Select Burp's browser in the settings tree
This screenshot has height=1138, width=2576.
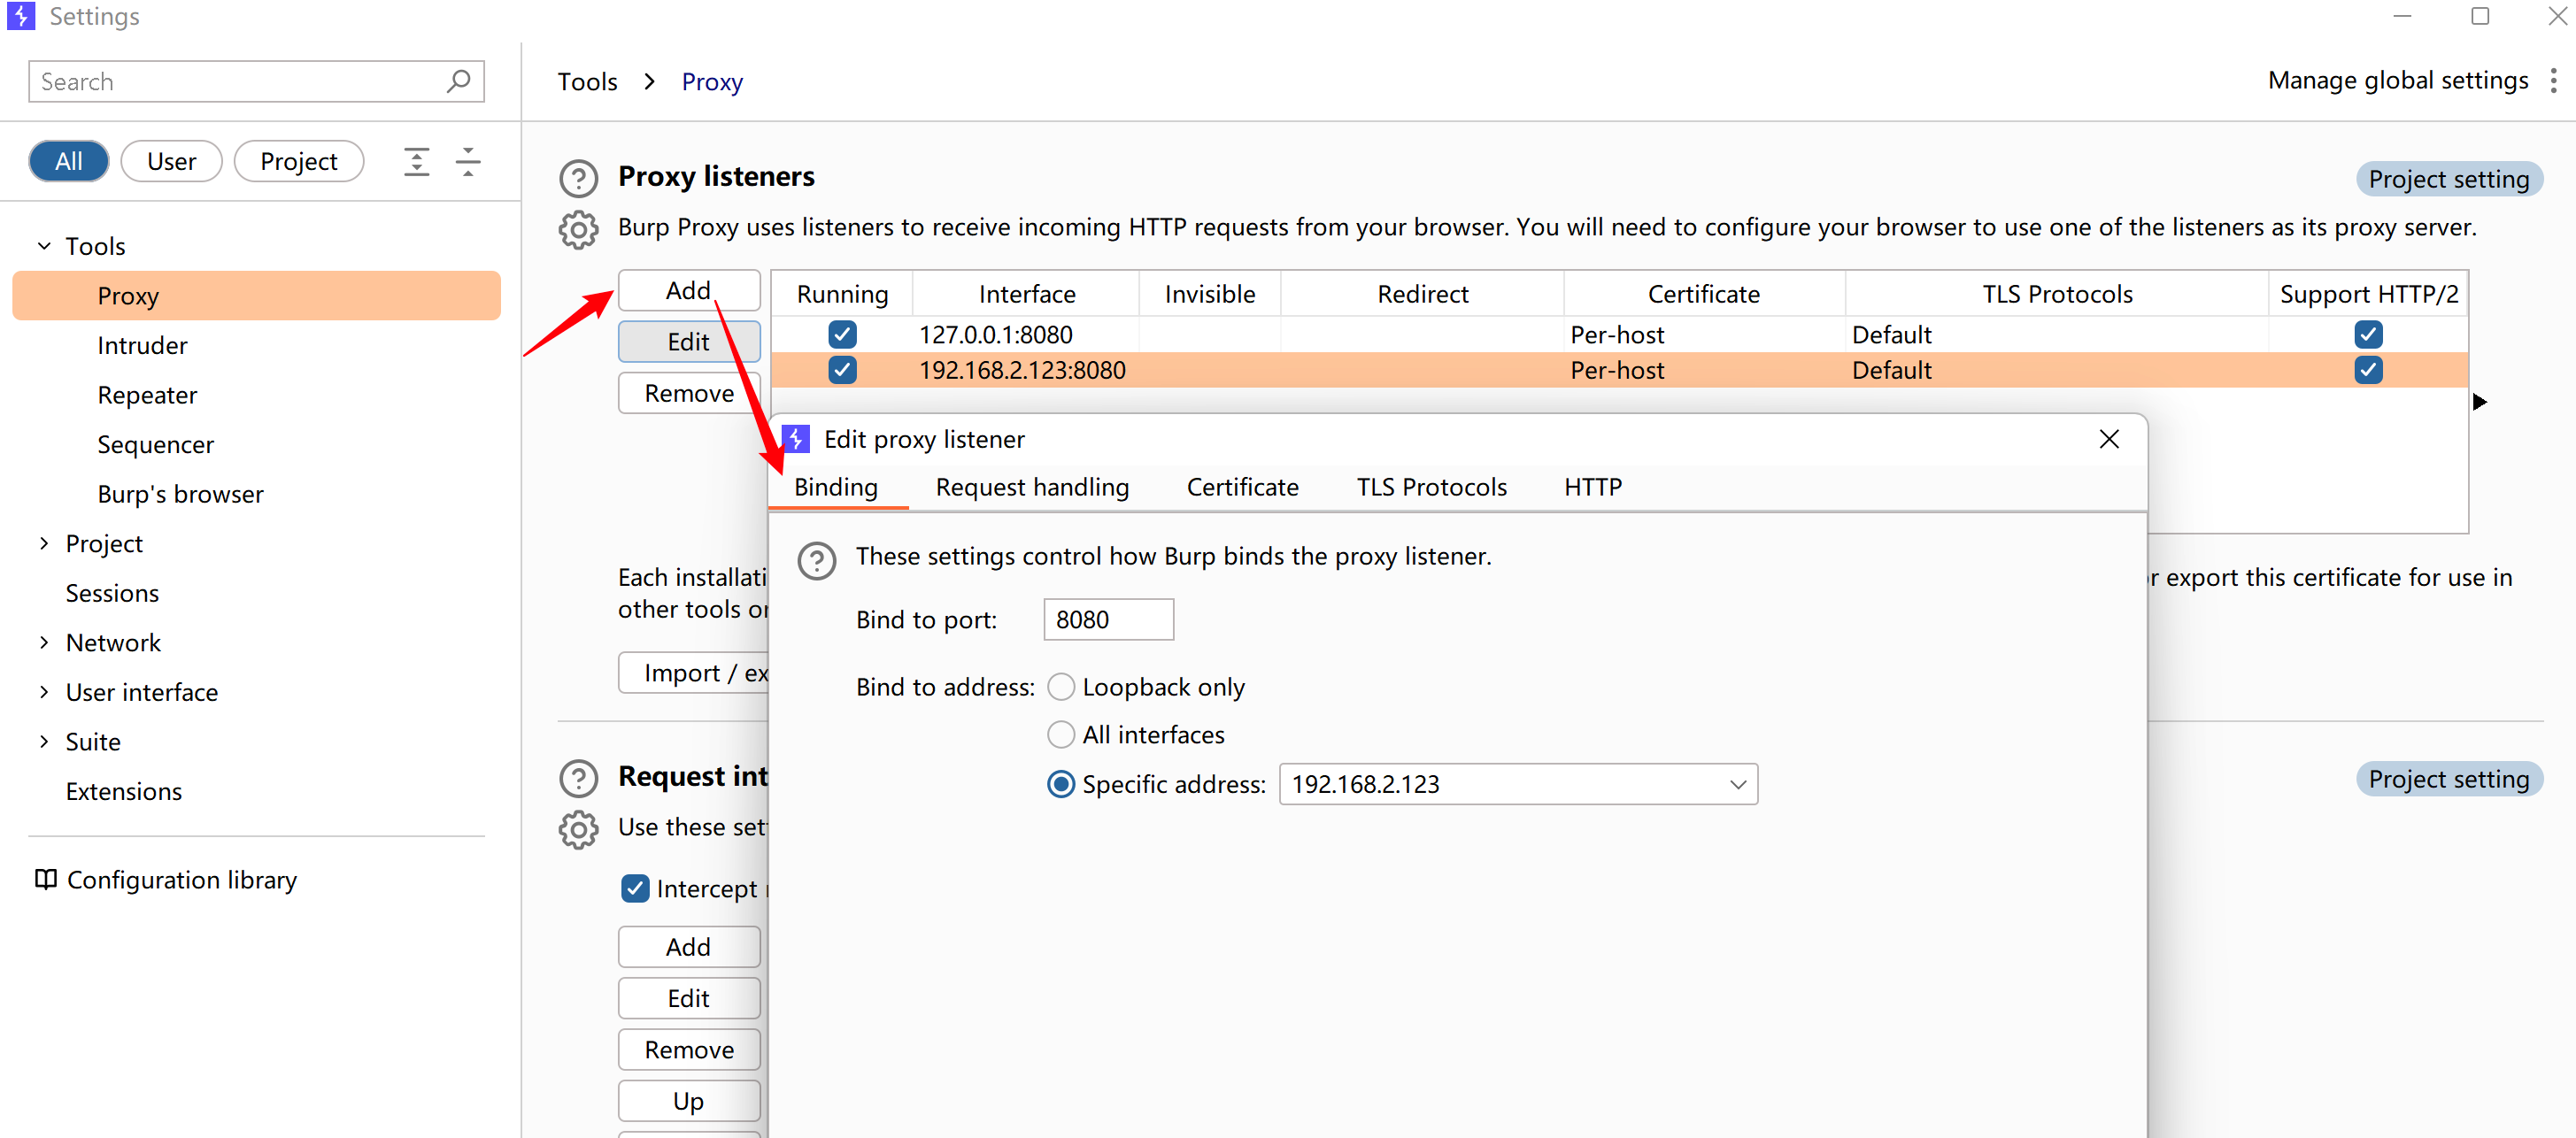point(180,494)
